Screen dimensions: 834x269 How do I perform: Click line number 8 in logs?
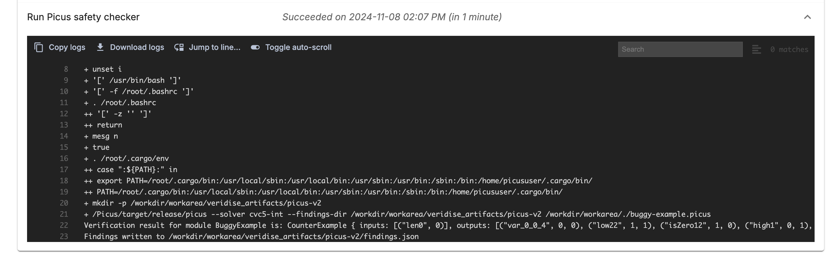(66, 69)
